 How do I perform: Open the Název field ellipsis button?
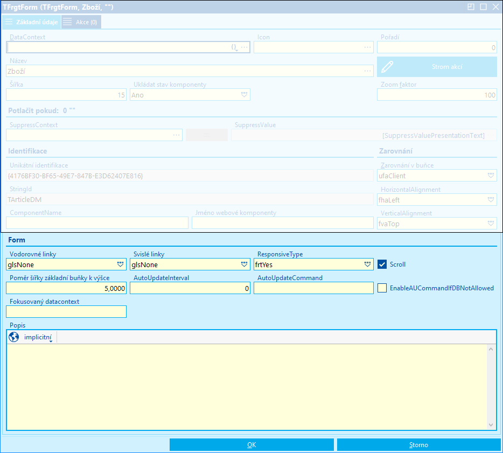pyautogui.click(x=368, y=71)
